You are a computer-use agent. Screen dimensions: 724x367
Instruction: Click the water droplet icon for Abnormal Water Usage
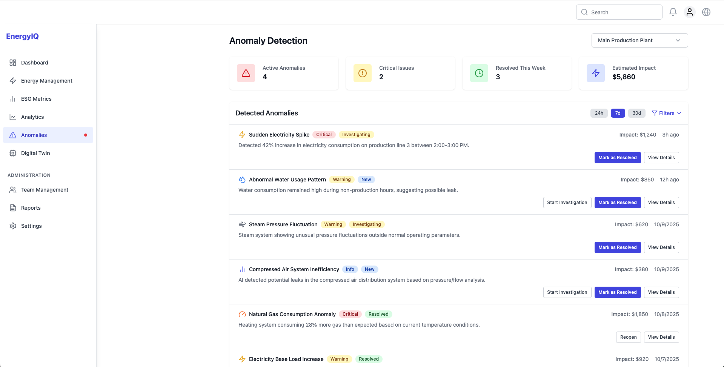click(x=242, y=180)
